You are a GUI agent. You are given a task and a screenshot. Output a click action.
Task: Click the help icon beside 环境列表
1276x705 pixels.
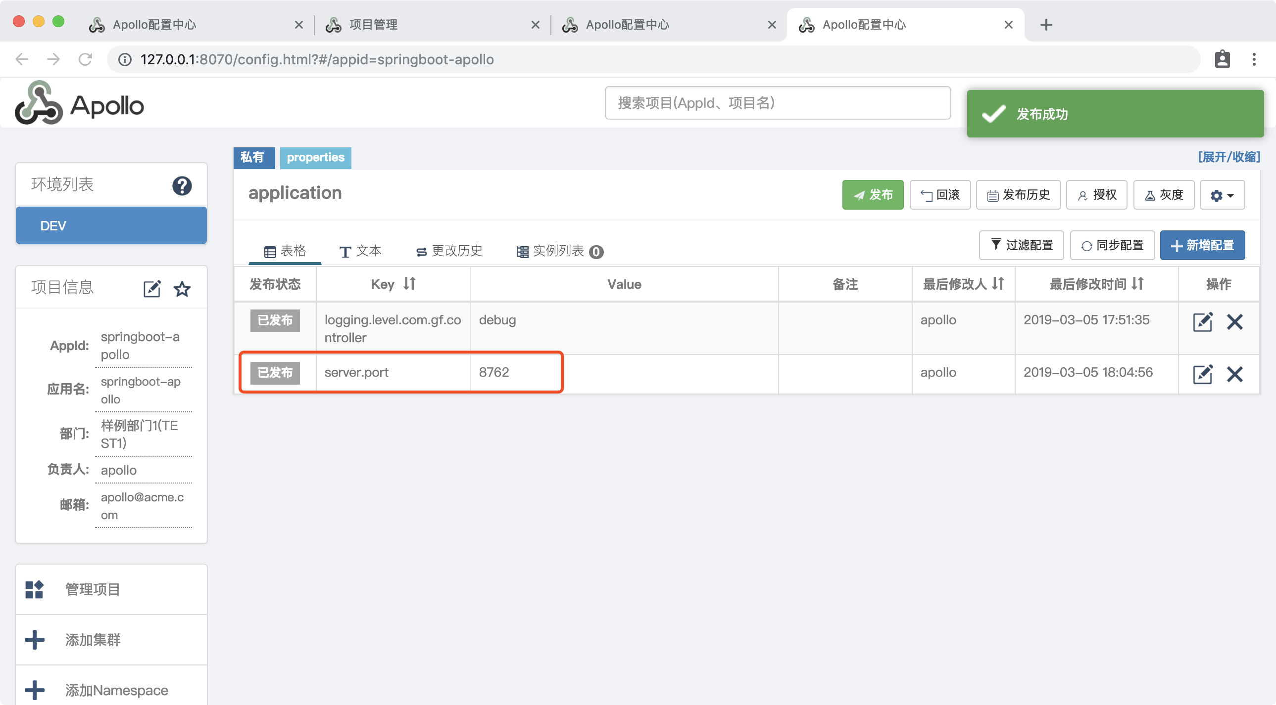[x=182, y=186]
